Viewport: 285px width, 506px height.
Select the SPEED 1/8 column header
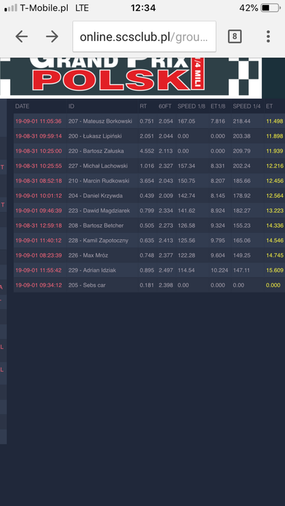(191, 106)
